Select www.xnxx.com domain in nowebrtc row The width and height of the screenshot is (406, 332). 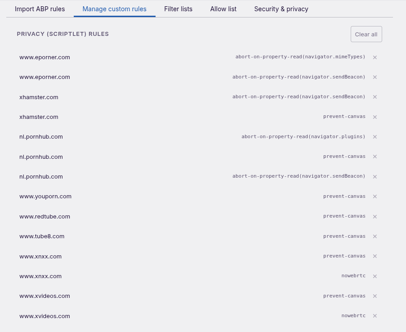pos(40,276)
